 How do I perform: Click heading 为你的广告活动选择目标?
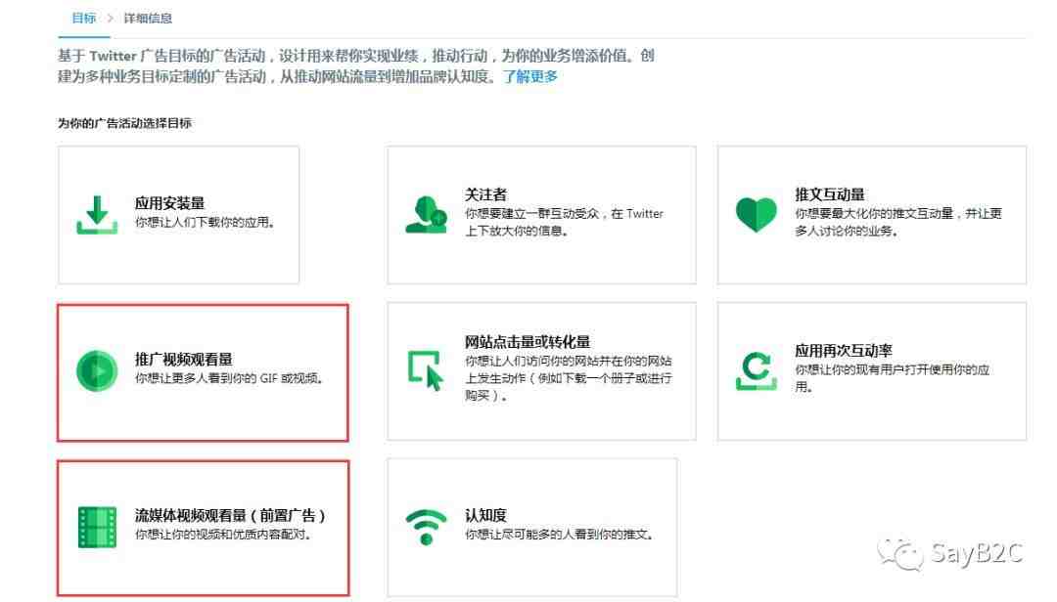124,123
